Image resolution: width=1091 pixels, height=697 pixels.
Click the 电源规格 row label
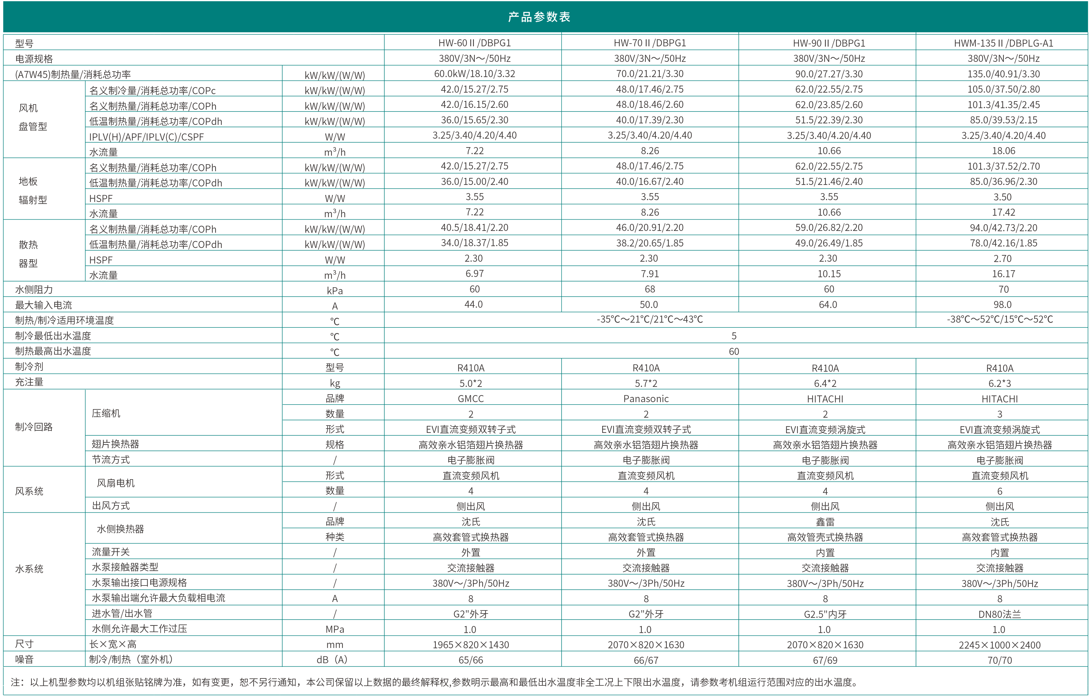[x=34, y=59]
